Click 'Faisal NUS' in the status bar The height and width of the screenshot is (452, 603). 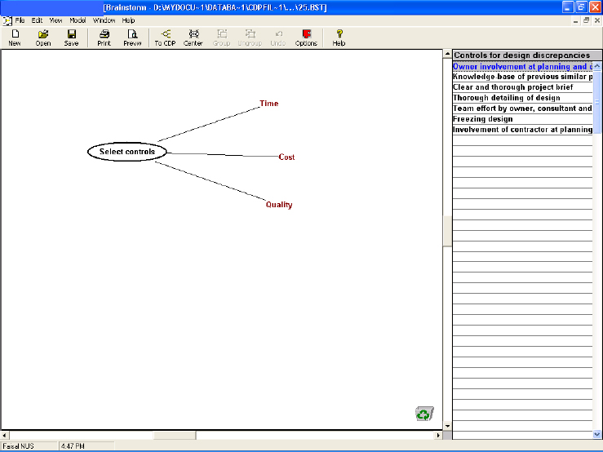click(18, 446)
